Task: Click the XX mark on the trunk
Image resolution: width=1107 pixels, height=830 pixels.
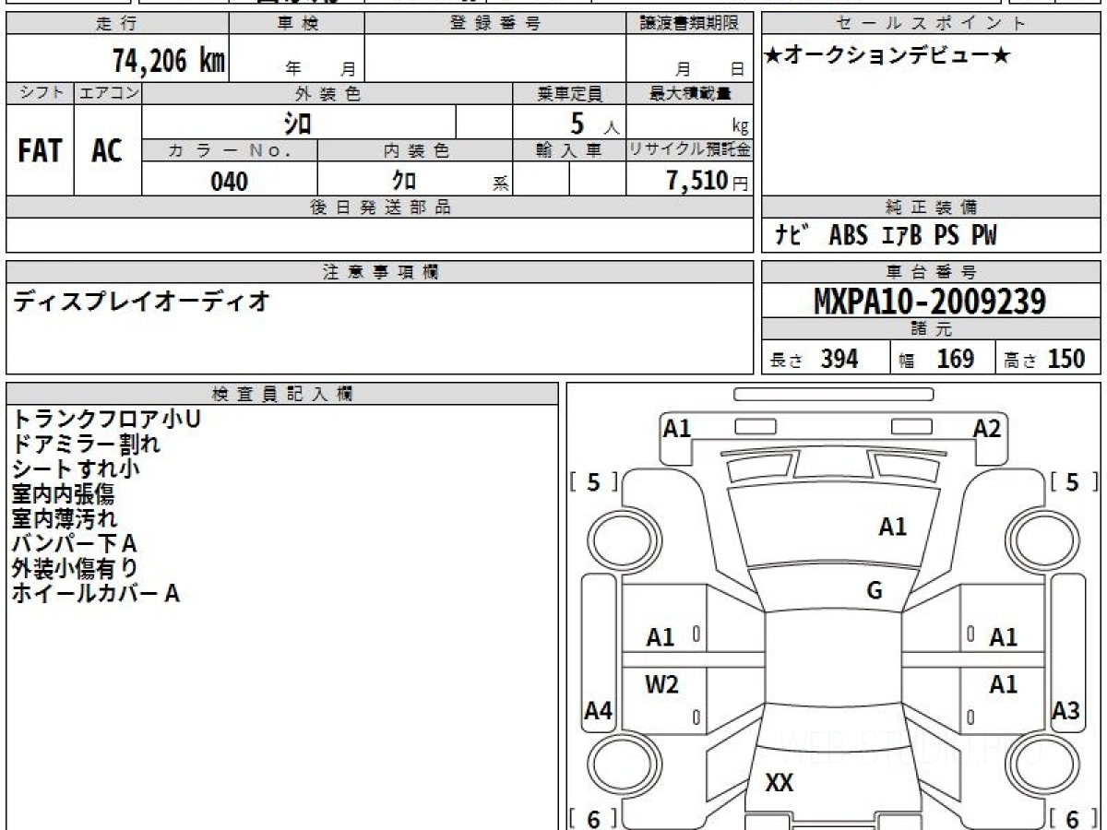Action: [x=780, y=783]
